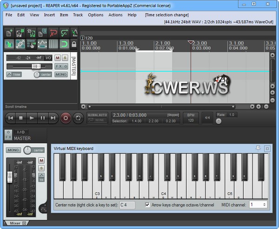Toggle the metronome icon in toolbar

(73, 33)
